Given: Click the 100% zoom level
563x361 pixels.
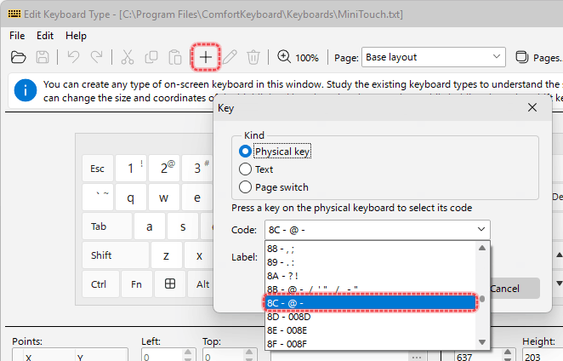Looking at the screenshot, I should click(307, 58).
